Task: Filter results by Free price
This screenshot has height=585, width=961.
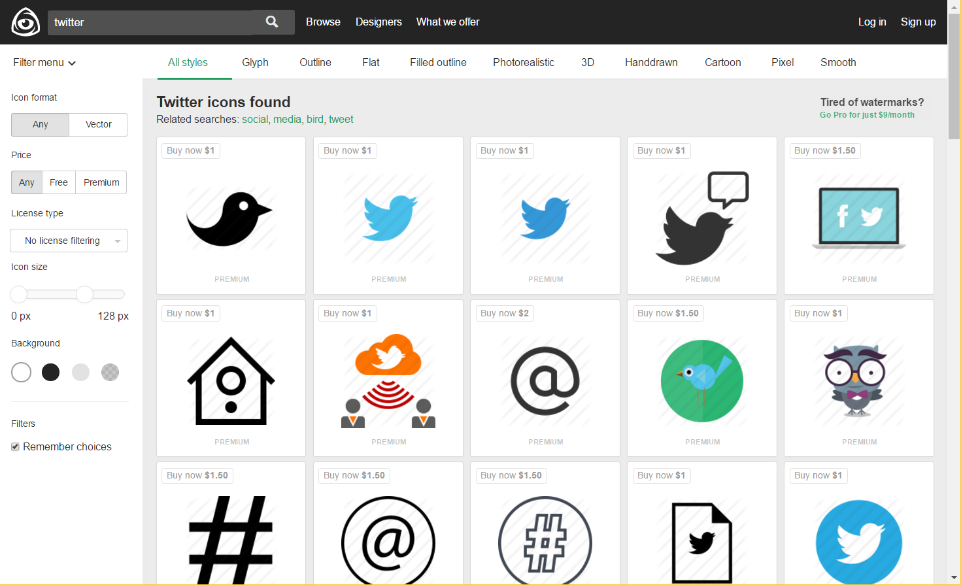Action: tap(58, 182)
